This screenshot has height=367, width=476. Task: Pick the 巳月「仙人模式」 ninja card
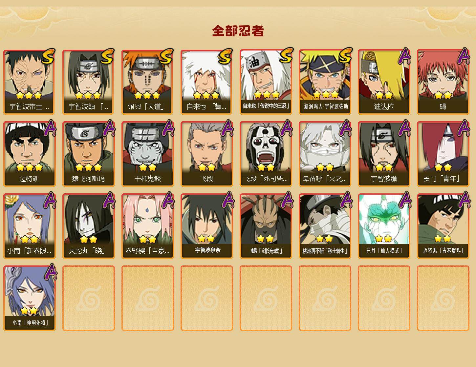click(384, 226)
